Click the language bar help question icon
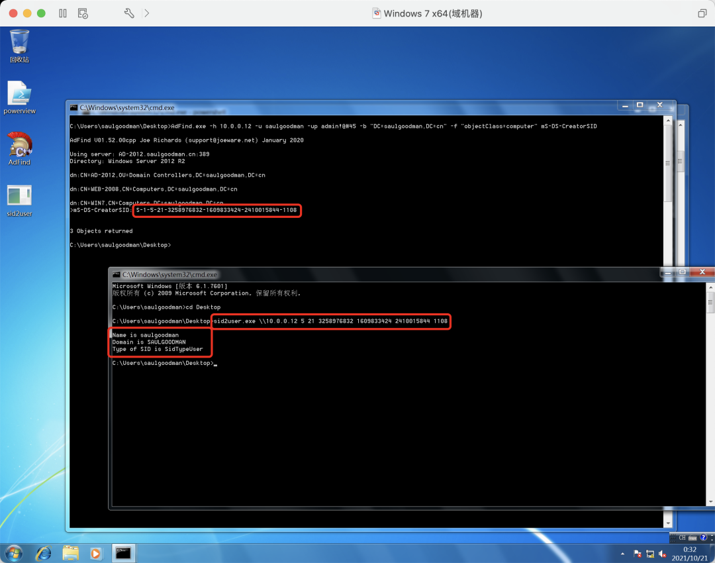The image size is (715, 563). (703, 537)
